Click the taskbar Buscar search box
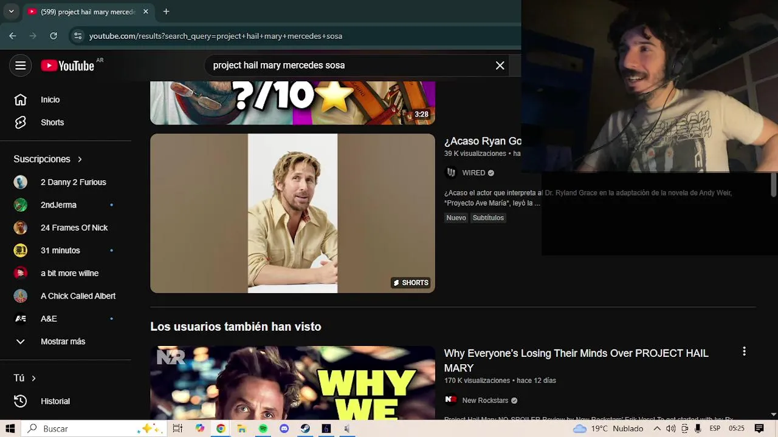The width and height of the screenshot is (778, 437). pyautogui.click(x=94, y=429)
